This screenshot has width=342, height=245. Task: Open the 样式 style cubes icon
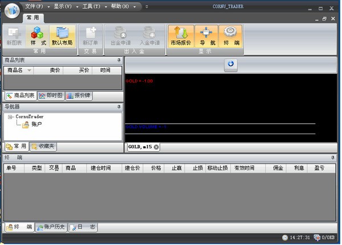tap(38, 36)
